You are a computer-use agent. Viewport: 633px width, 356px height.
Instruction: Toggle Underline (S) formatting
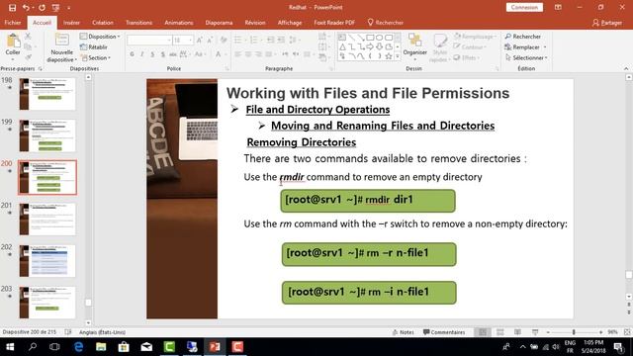(152, 54)
